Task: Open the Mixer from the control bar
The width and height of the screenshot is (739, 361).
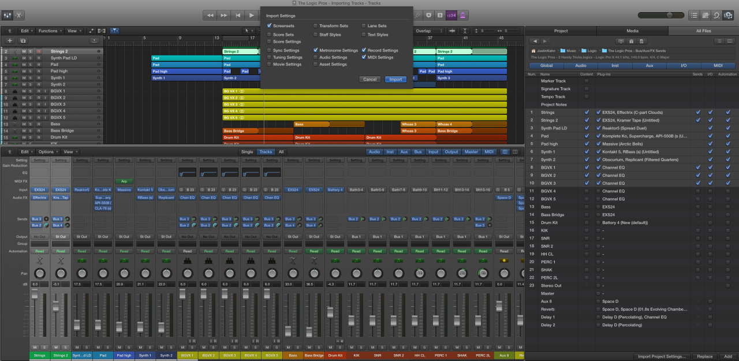Action: pyautogui.click(x=7, y=15)
